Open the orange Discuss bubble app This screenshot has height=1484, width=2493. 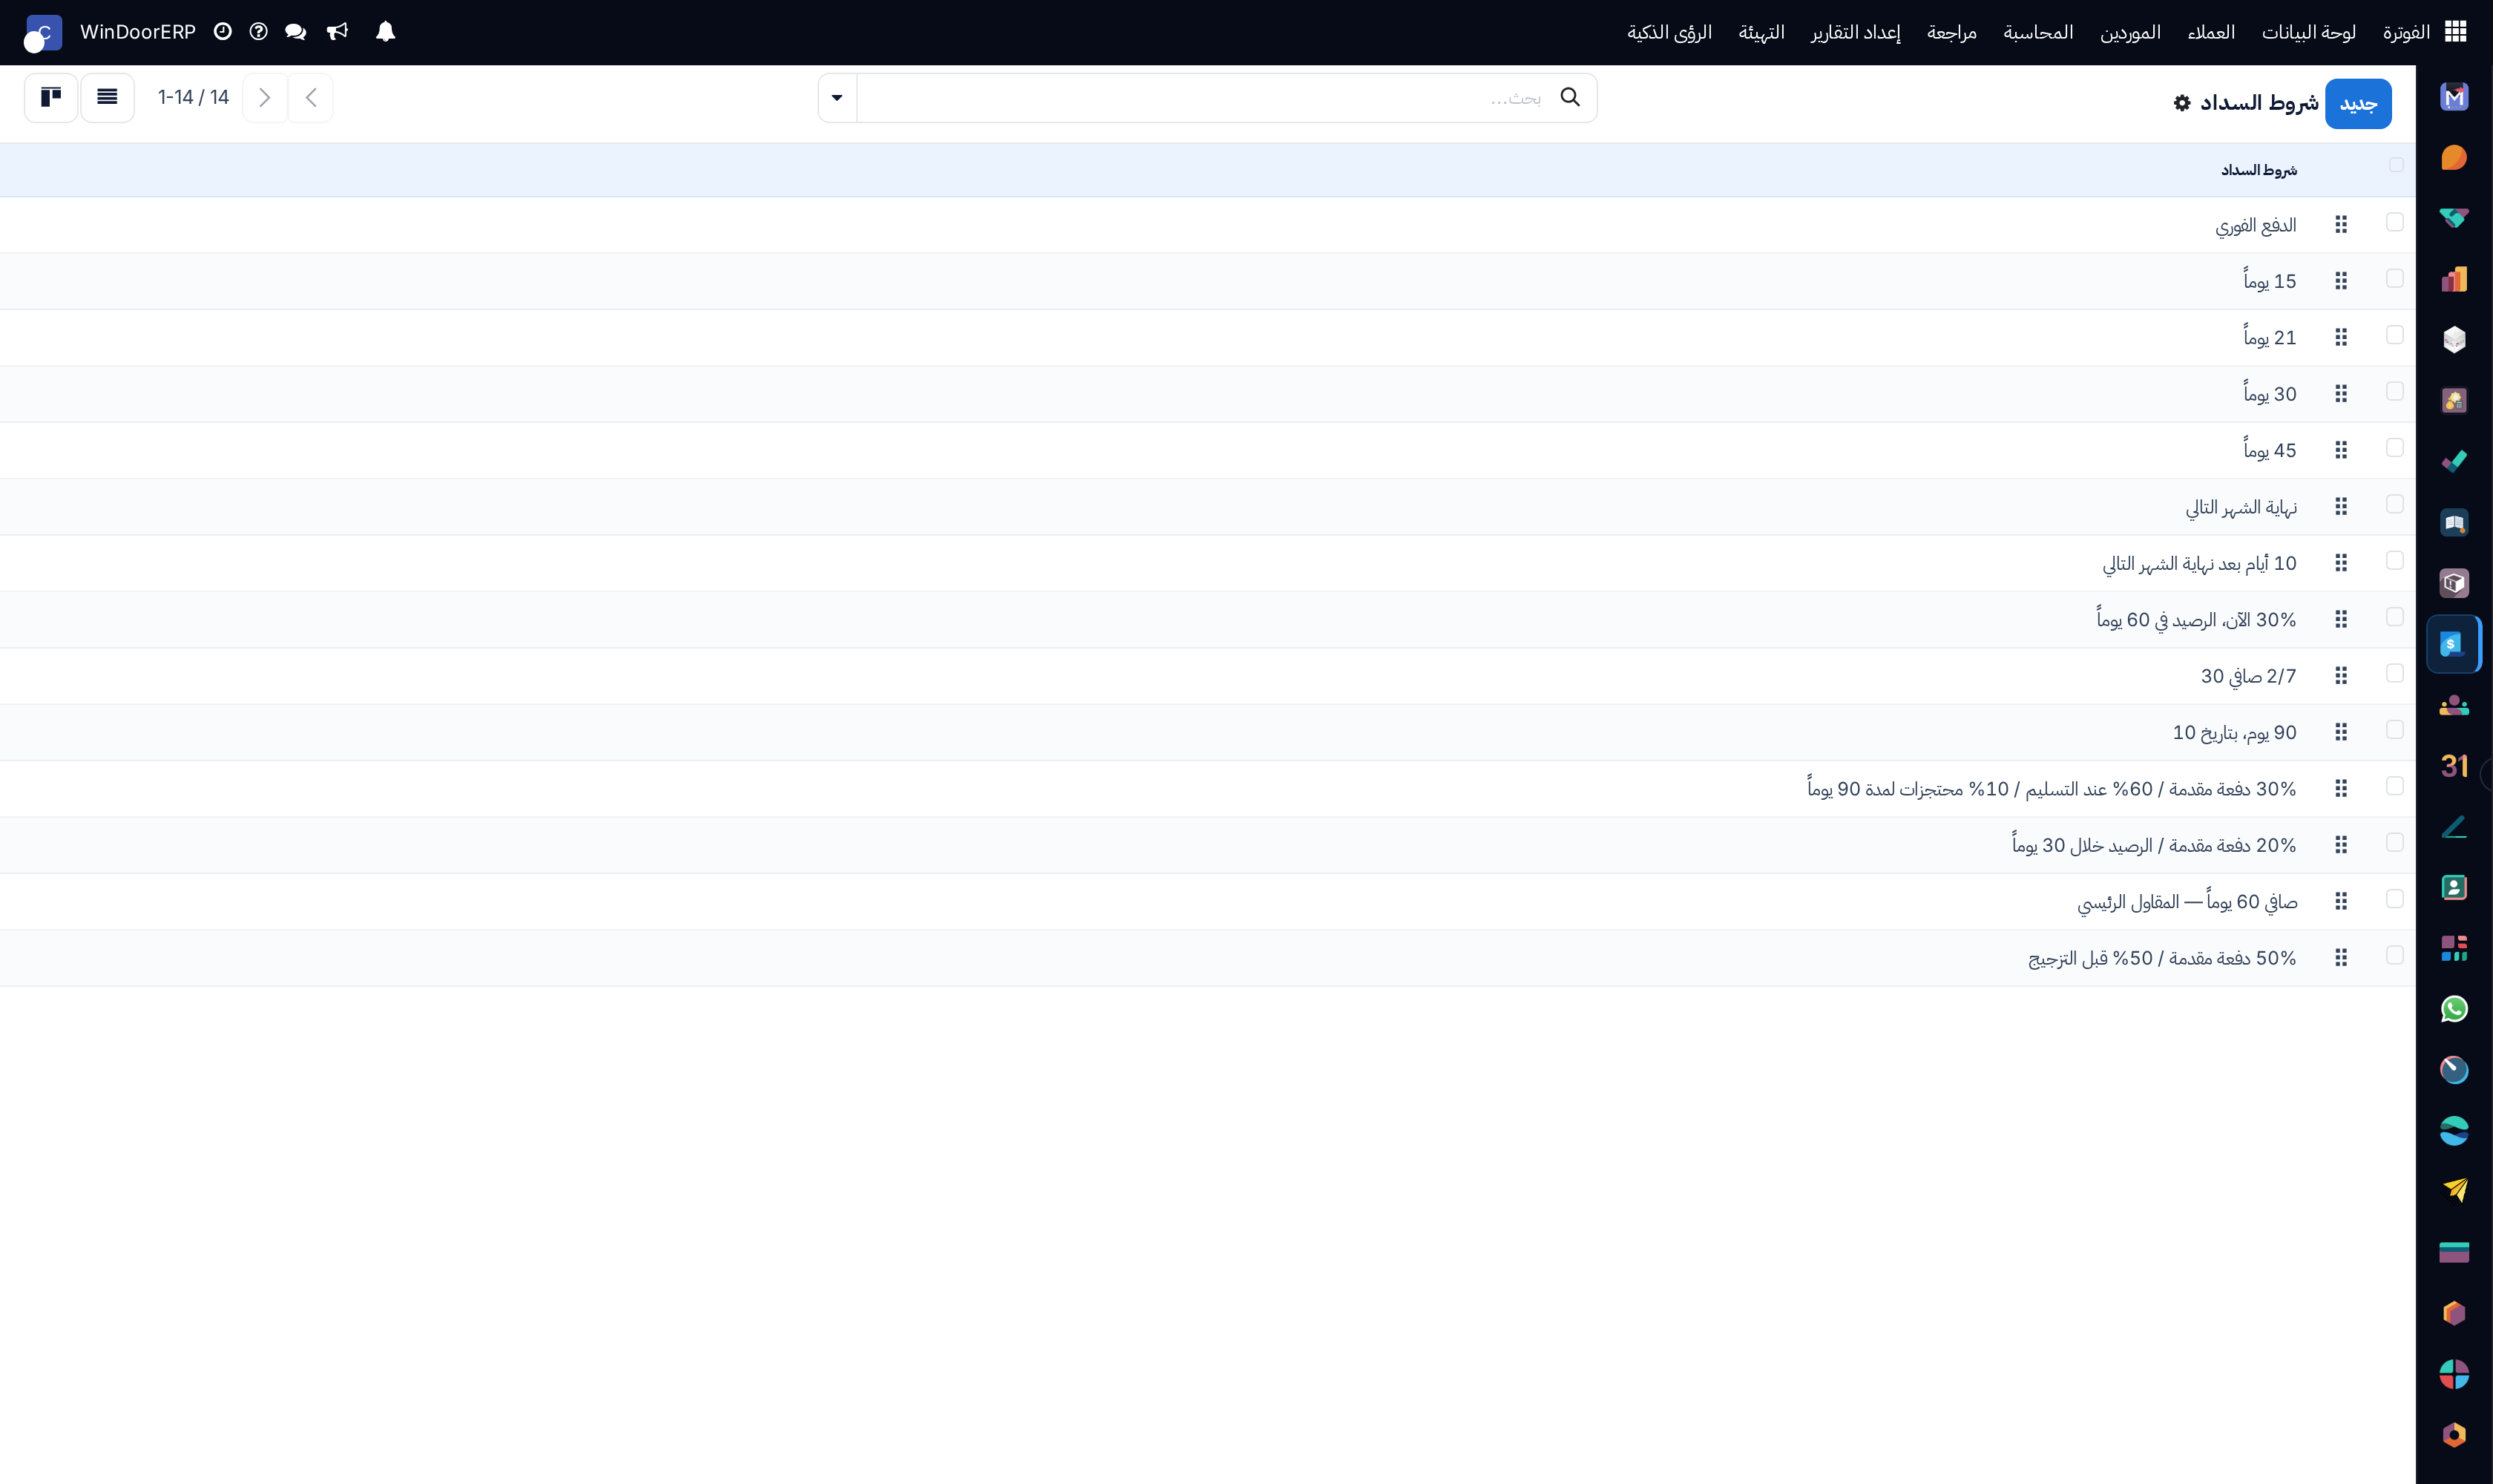[2454, 158]
